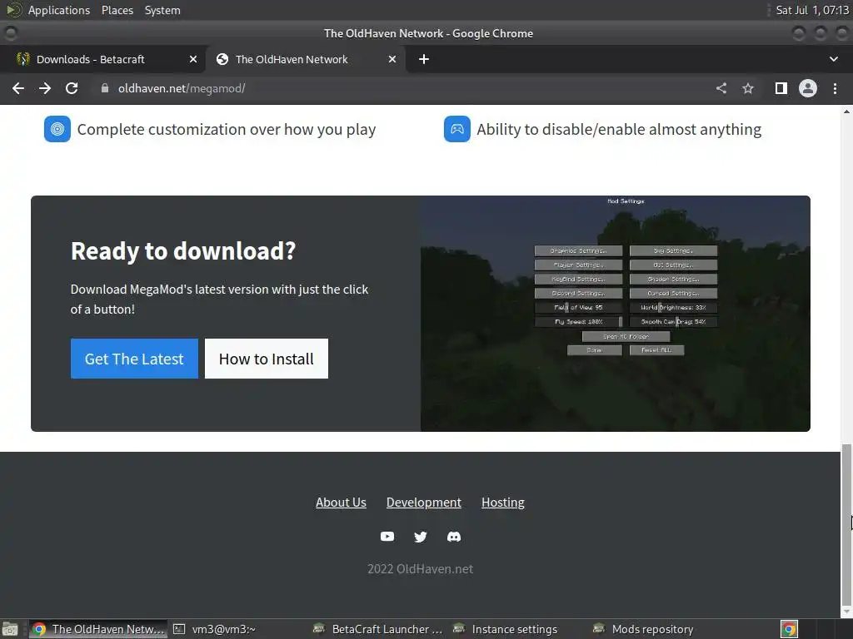Screen dimensions: 853x639
Task: Open Chrome's three-dot menu
Action: click(835, 88)
